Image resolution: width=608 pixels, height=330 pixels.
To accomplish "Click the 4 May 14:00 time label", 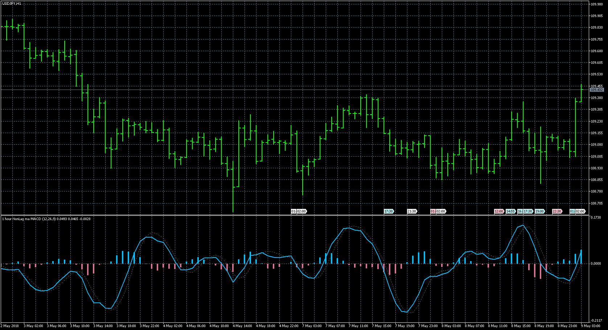I will [x=242, y=326].
